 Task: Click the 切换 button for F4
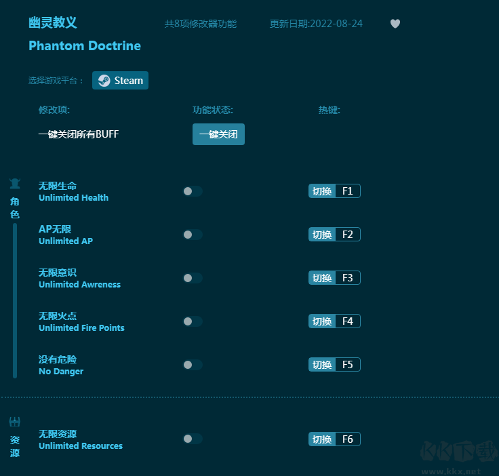click(322, 321)
